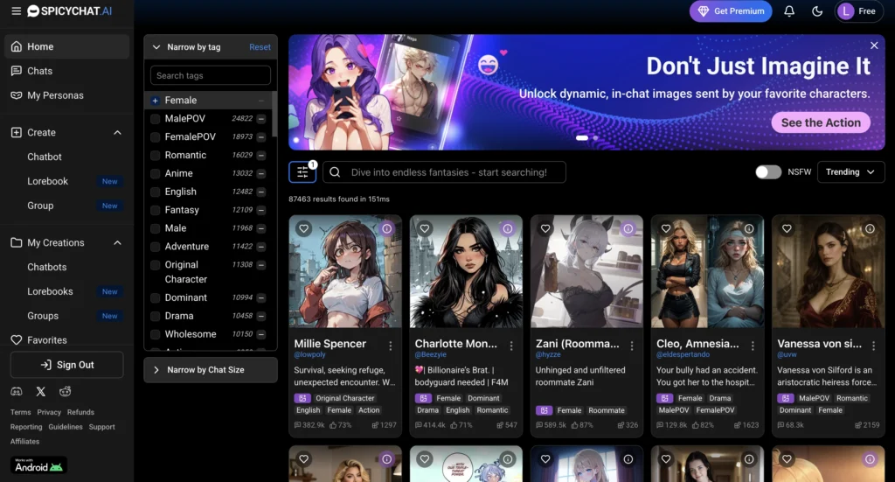
Task: Open more options for Zani (Roomma...
Action: point(632,346)
